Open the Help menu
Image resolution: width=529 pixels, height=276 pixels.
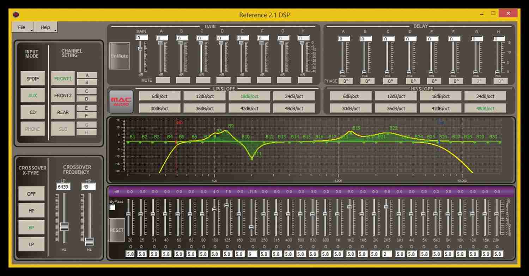(x=45, y=27)
